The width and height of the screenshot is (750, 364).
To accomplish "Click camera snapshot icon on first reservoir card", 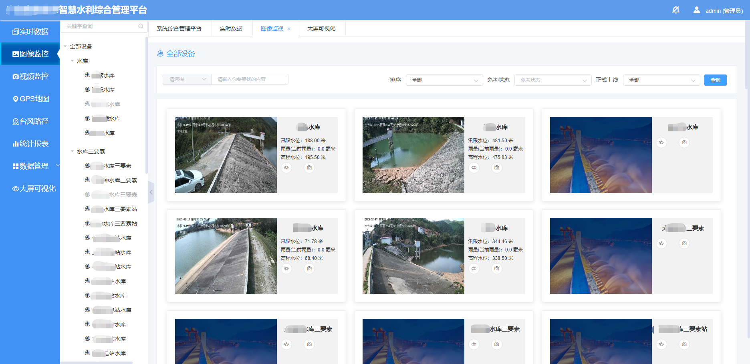I will click(x=309, y=168).
